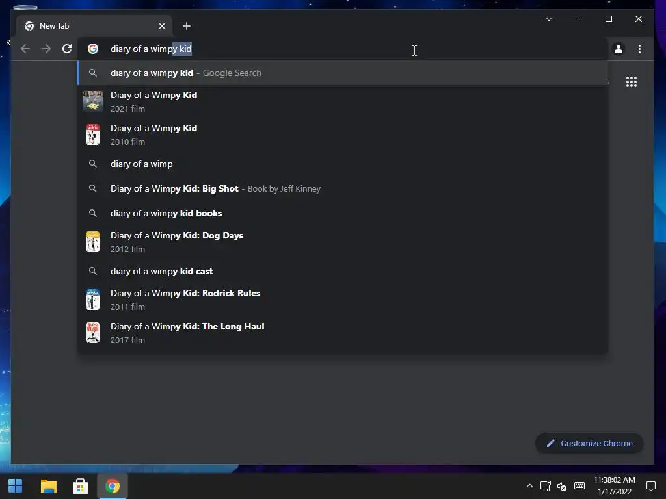
Task: Click The Long Haul poster thumbnail
Action: [x=92, y=333]
